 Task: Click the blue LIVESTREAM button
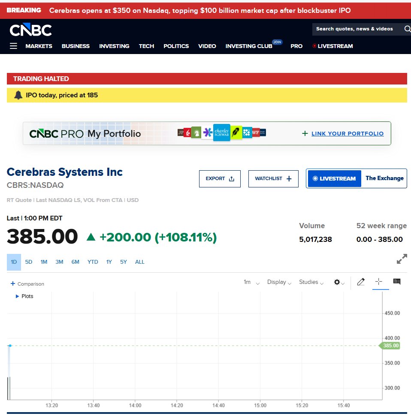334,178
